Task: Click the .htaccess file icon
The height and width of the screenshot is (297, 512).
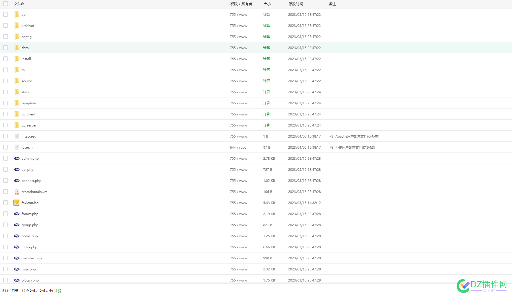Action: coord(17,136)
